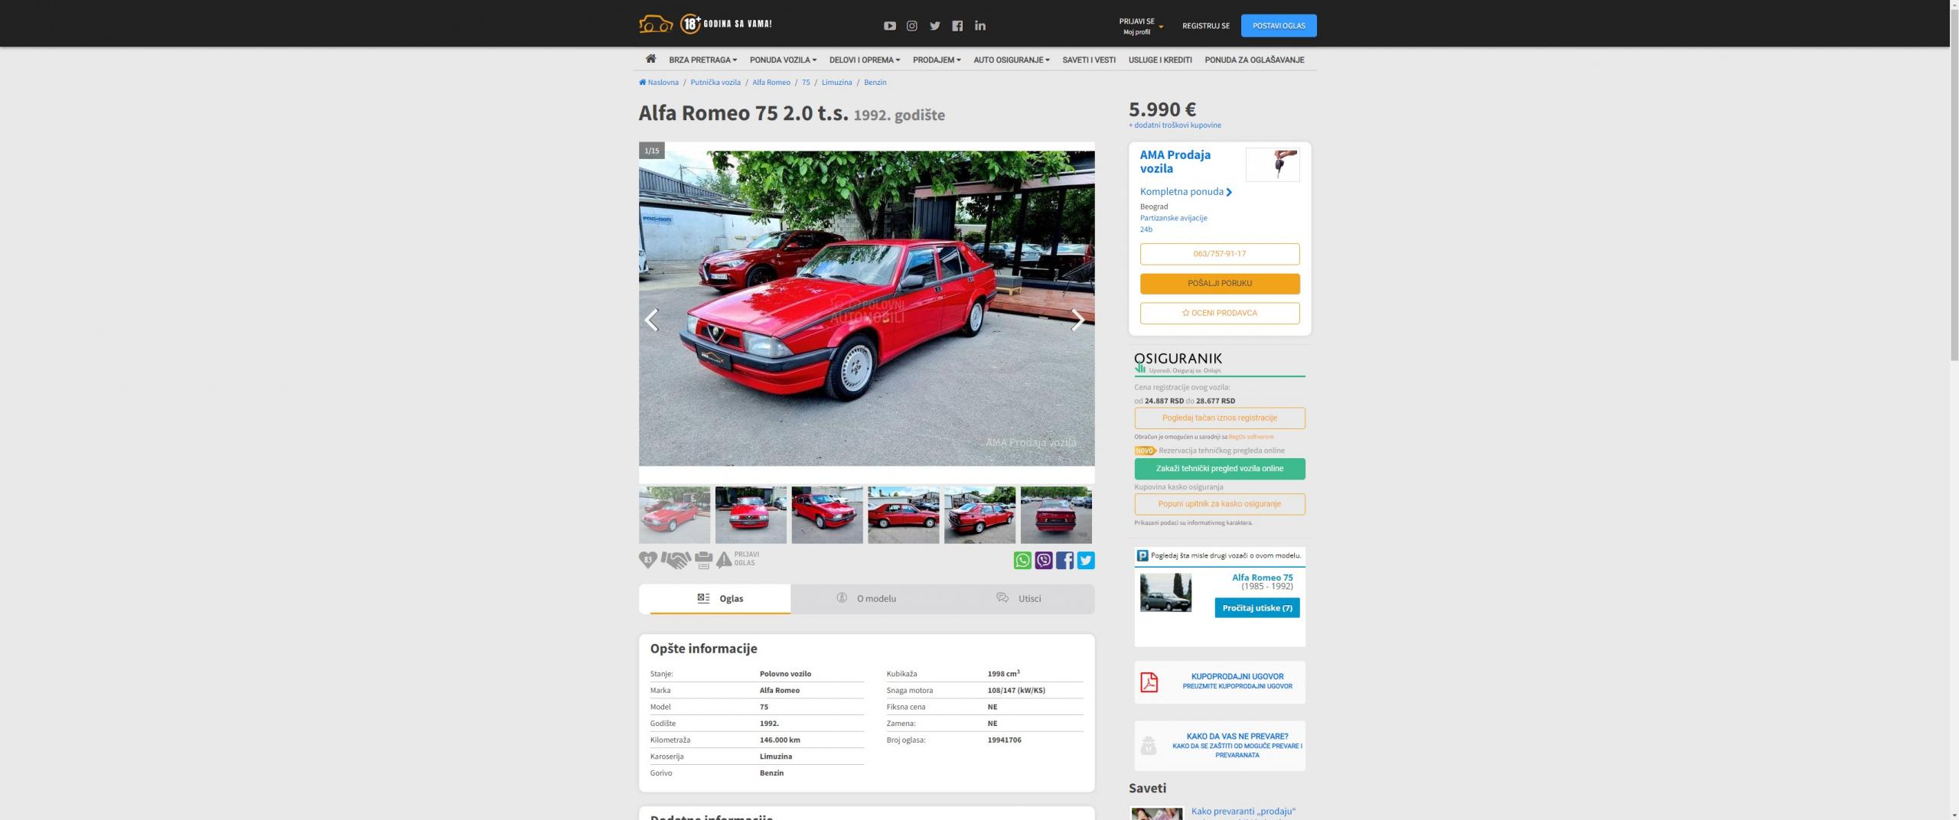The image size is (1959, 820).
Task: Open Saveti i vesti in the menu
Action: 1089,60
